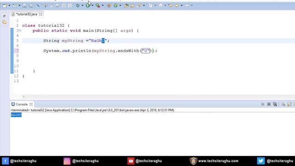295x166 pixels.
Task: Click the "RaGhU" string literal
Action: click(x=98, y=41)
